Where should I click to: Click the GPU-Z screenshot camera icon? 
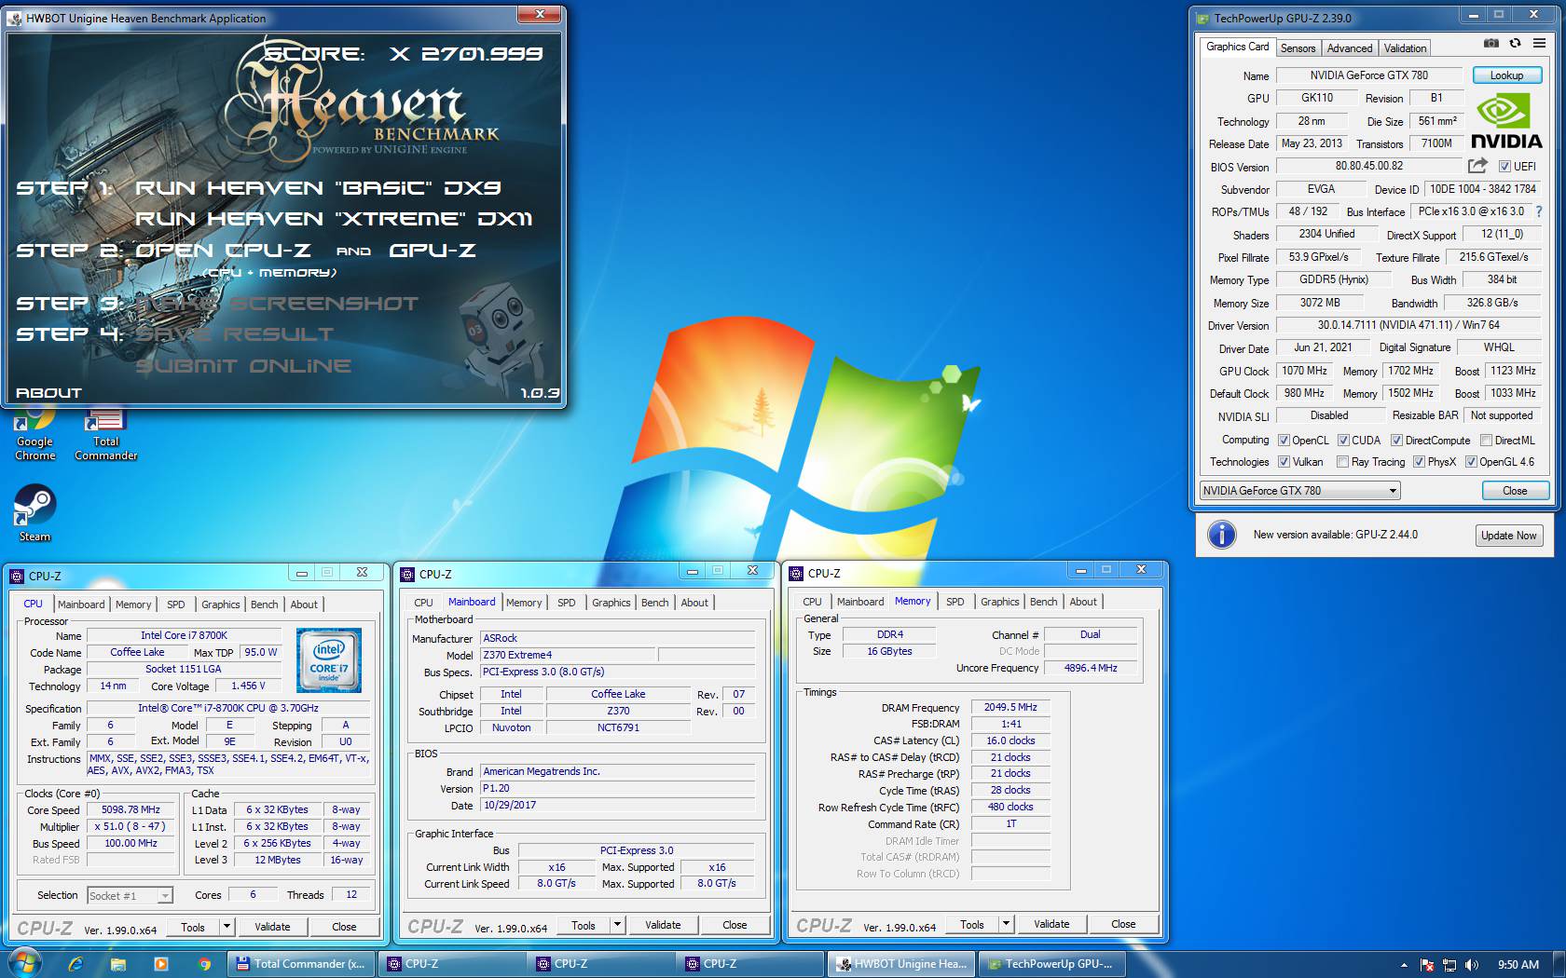click(x=1491, y=44)
